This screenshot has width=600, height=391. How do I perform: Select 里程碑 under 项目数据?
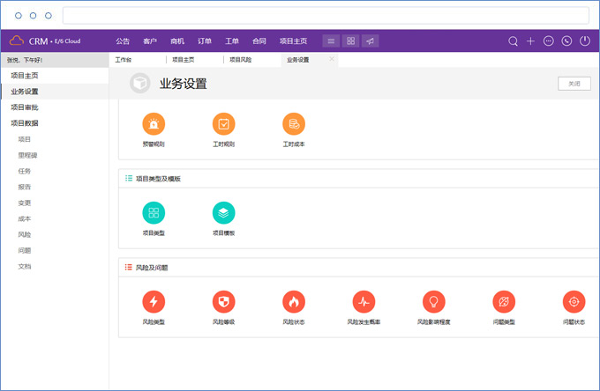(28, 155)
